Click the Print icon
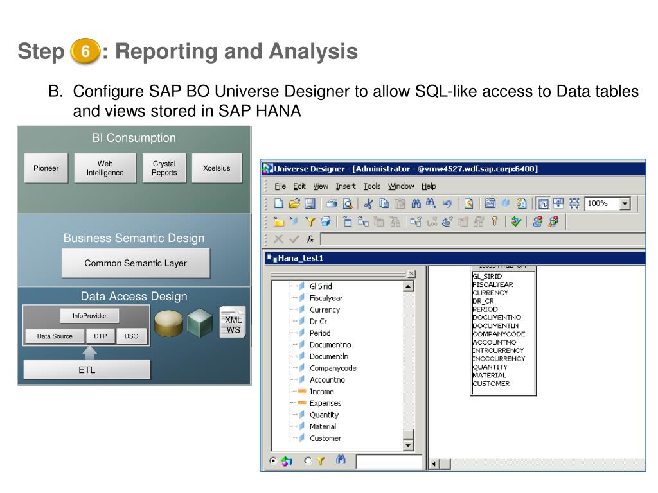The width and height of the screenshot is (658, 493). pyautogui.click(x=332, y=203)
